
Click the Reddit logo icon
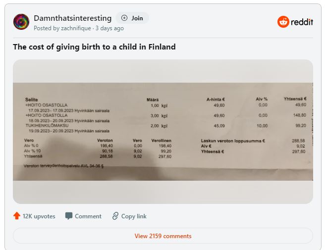pos(283,22)
